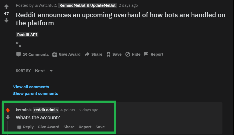Select the Reddit API flair tag
234x135 pixels.
27,35
